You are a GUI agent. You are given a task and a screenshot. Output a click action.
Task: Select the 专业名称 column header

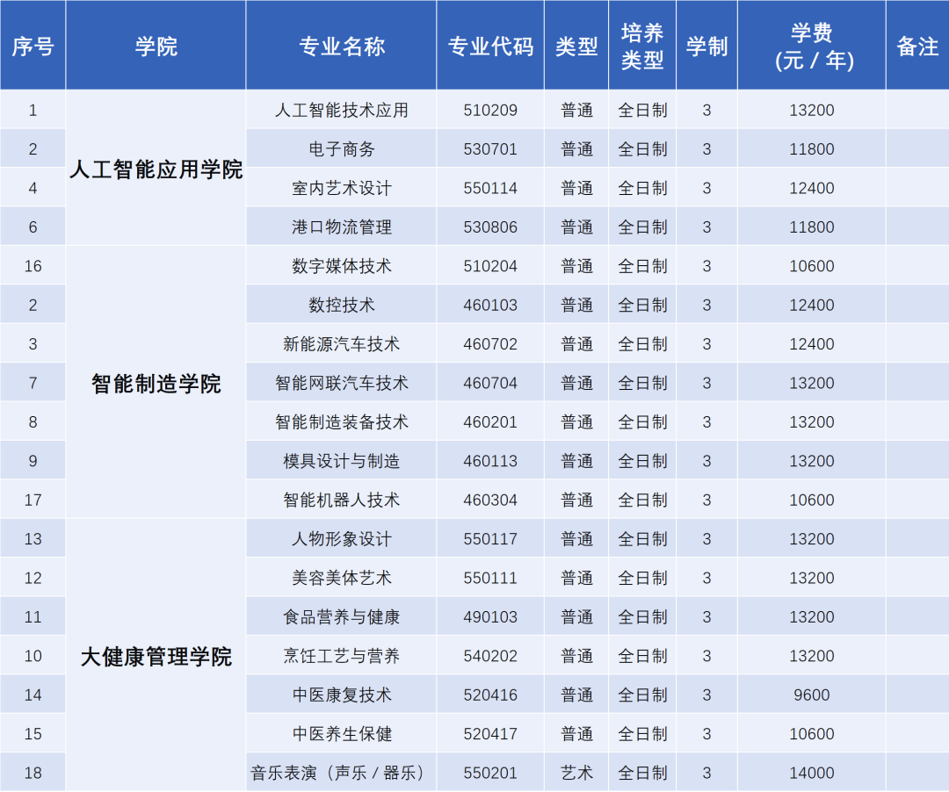(x=341, y=46)
